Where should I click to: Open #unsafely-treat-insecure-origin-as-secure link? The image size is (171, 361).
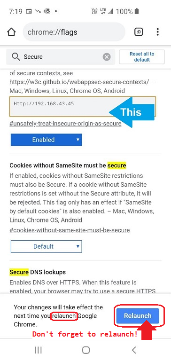coord(65,124)
